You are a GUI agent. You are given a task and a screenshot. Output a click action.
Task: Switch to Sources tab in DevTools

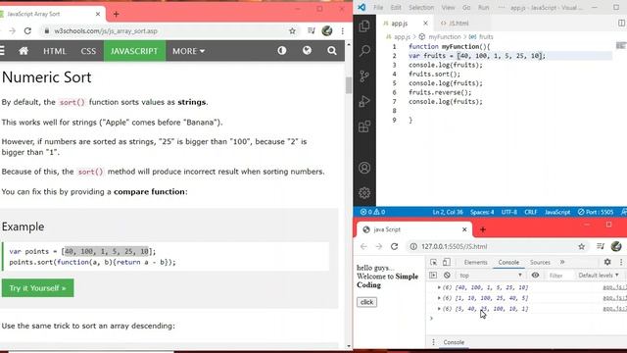(540, 262)
